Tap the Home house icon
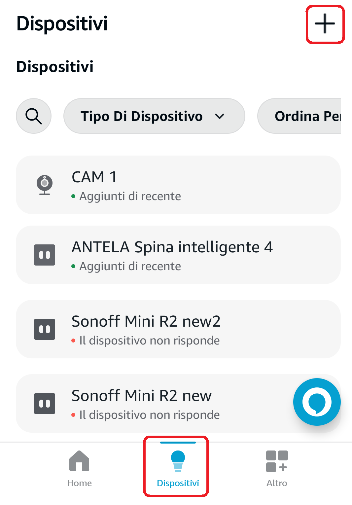The height and width of the screenshot is (505, 352). (x=79, y=461)
